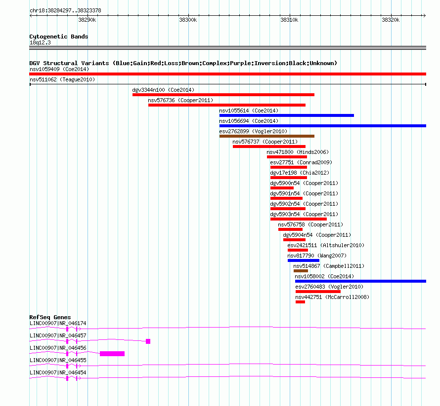Open dgv17e198 (Chia2012) variant label
Viewport: 440px width, 406px height.
[300, 173]
